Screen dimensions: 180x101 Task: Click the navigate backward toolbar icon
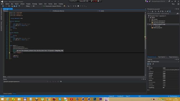(3, 6)
